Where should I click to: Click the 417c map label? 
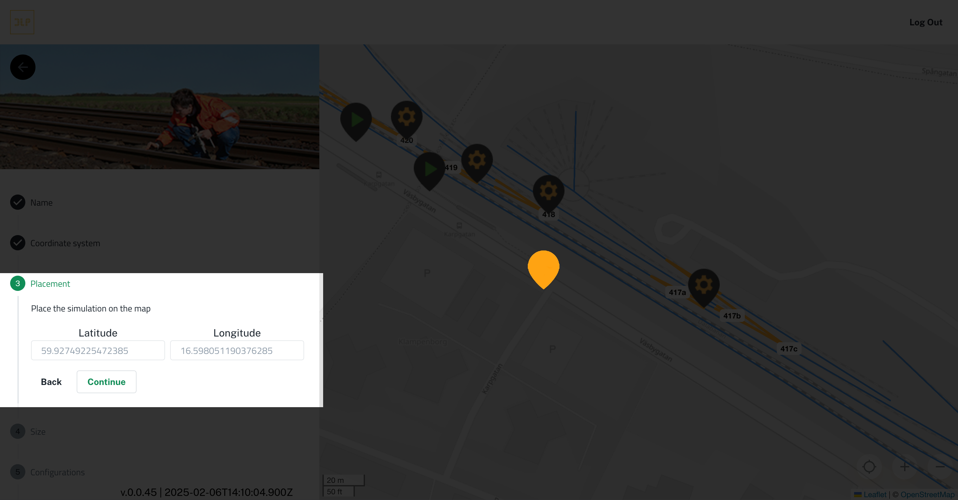click(x=789, y=349)
